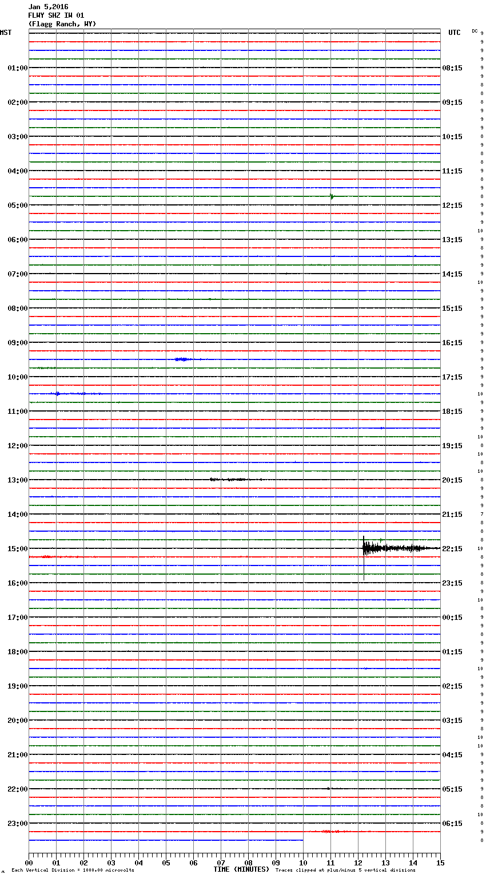Select the 09:00 MST time label
The image size is (486, 878).
[18, 343]
